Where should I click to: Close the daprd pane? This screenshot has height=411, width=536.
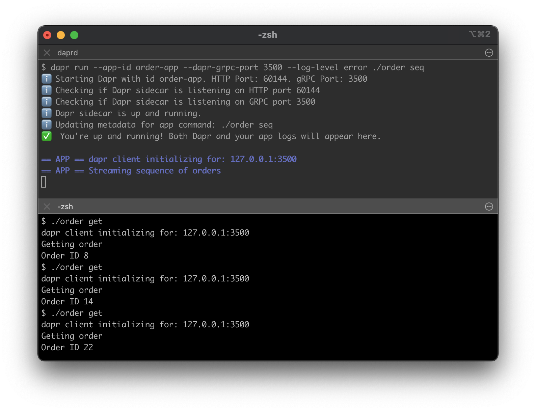47,53
